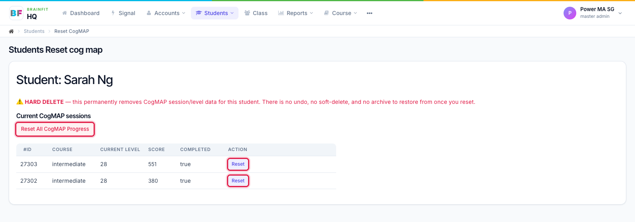Click the Accounts person icon

(149, 13)
